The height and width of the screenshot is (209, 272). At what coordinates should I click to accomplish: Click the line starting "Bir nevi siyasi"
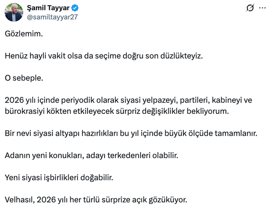pos(131,133)
